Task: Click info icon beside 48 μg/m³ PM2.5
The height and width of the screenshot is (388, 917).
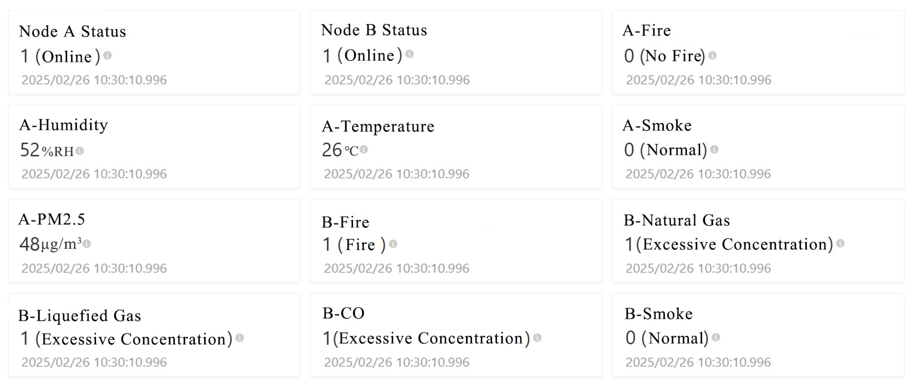Action: [x=87, y=244]
